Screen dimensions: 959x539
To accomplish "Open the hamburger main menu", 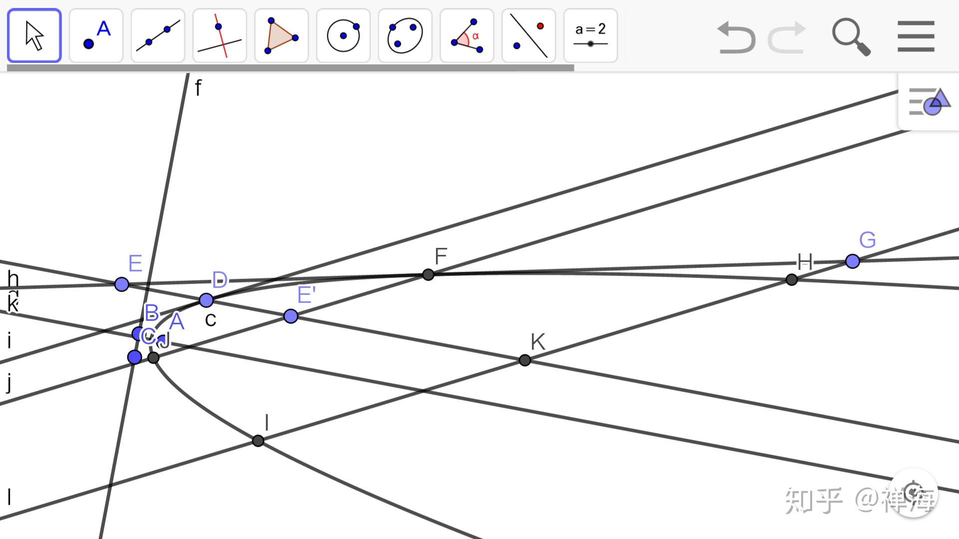I will [916, 36].
